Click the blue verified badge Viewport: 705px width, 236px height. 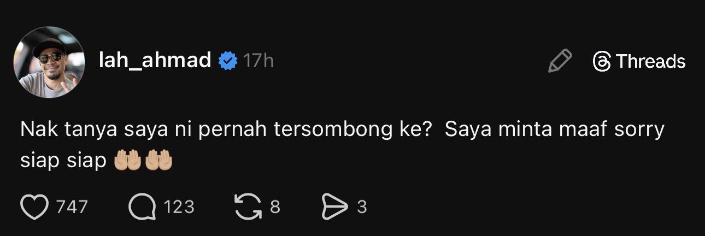pos(228,61)
